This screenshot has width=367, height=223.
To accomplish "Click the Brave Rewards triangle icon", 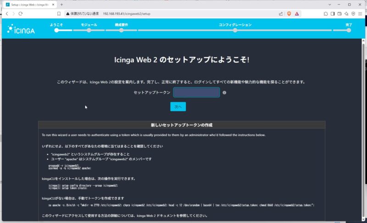I will pos(297,14).
